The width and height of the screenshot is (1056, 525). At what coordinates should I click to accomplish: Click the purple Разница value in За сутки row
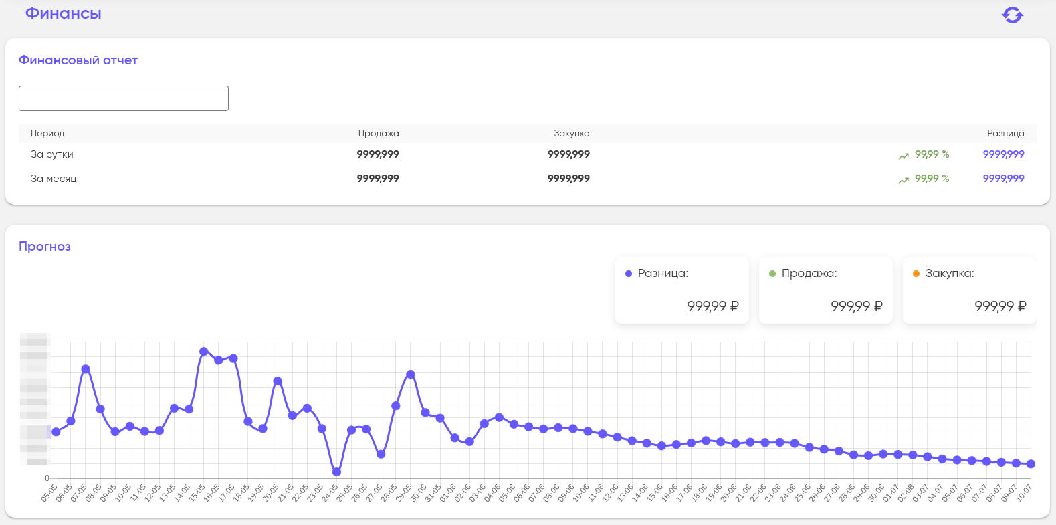1003,154
